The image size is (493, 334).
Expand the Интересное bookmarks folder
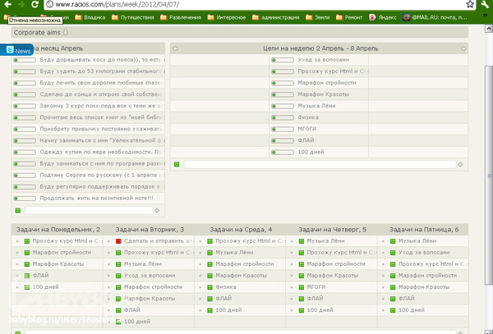(228, 16)
